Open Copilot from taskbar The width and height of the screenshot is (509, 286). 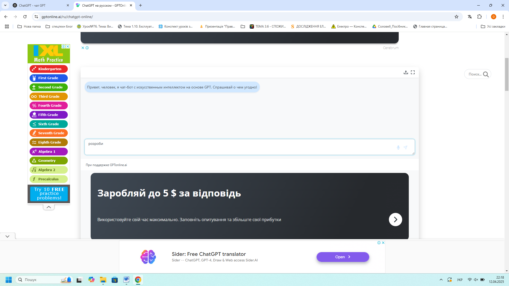91,280
